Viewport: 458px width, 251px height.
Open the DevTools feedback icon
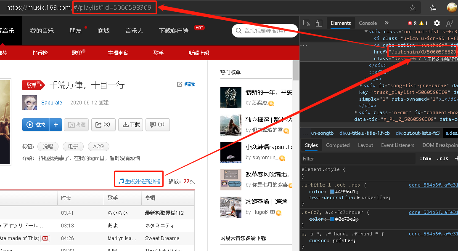[450, 23]
